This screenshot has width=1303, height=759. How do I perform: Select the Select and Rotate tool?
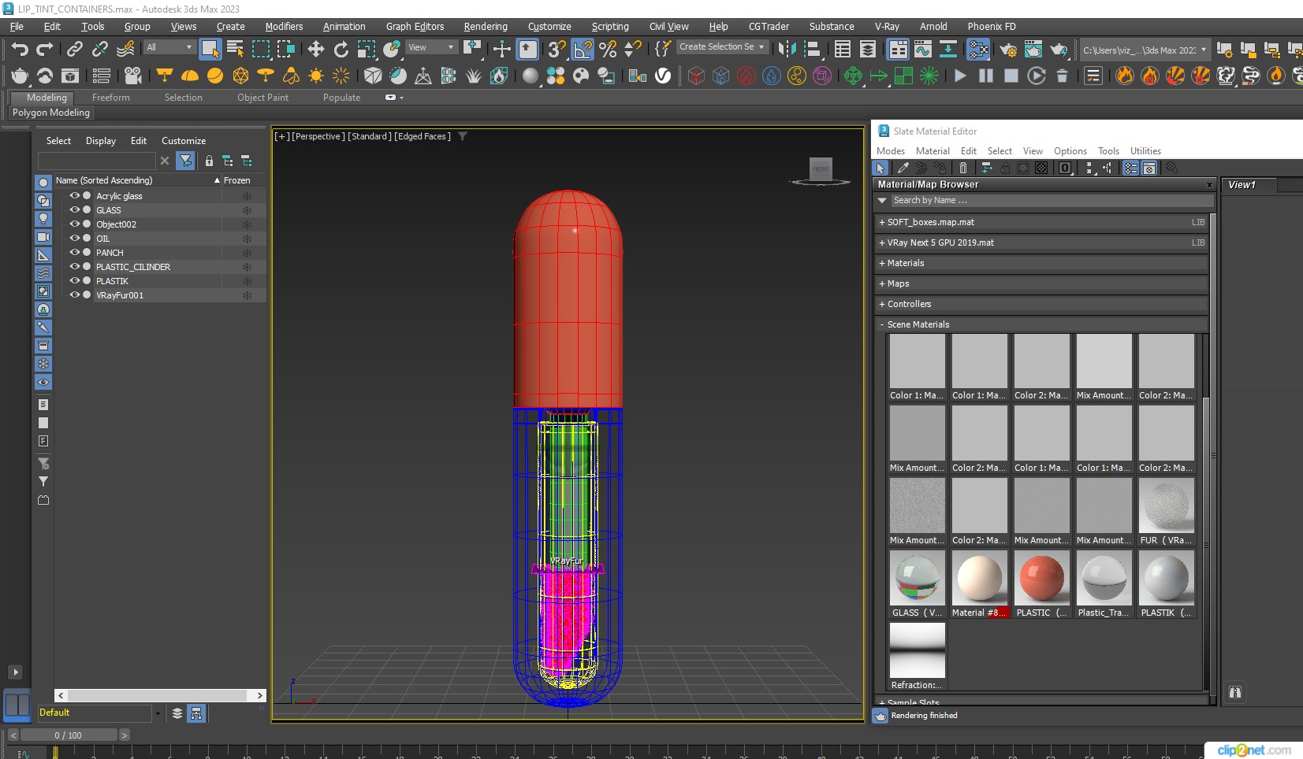(341, 49)
